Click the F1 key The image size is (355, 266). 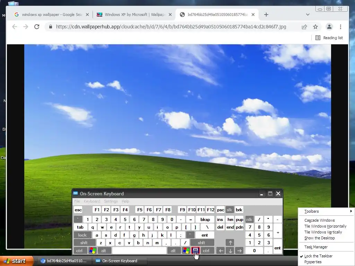(x=97, y=210)
